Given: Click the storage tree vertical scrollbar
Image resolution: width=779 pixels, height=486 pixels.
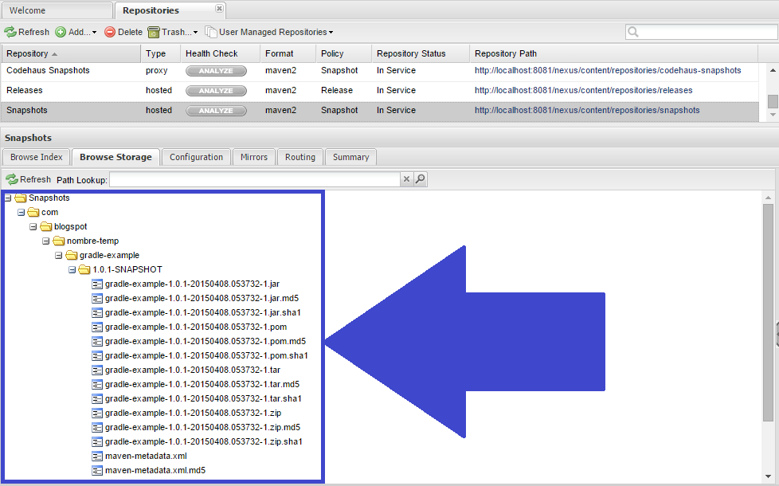Looking at the screenshot, I should pyautogui.click(x=768, y=312).
